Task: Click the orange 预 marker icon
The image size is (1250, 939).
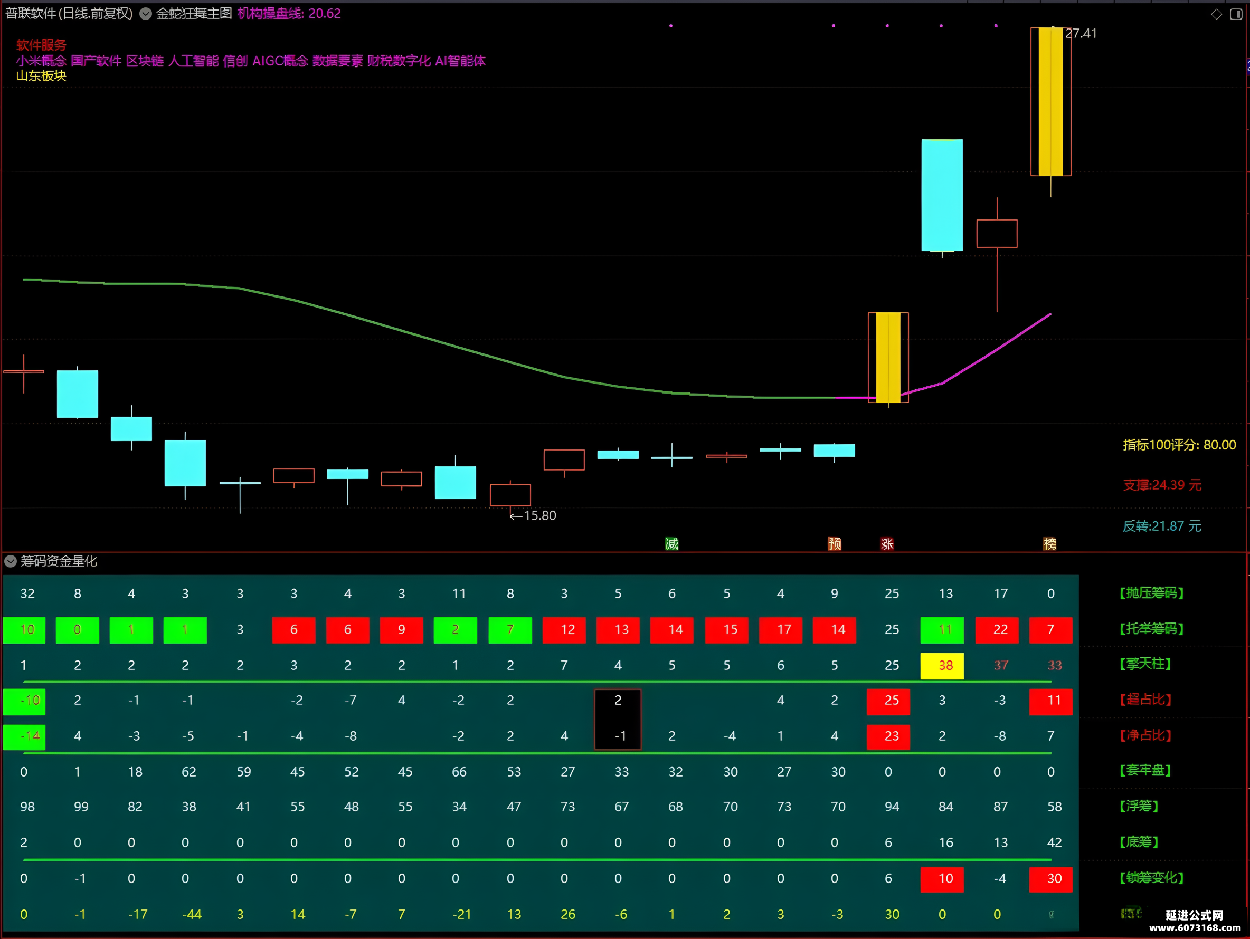Action: 834,544
